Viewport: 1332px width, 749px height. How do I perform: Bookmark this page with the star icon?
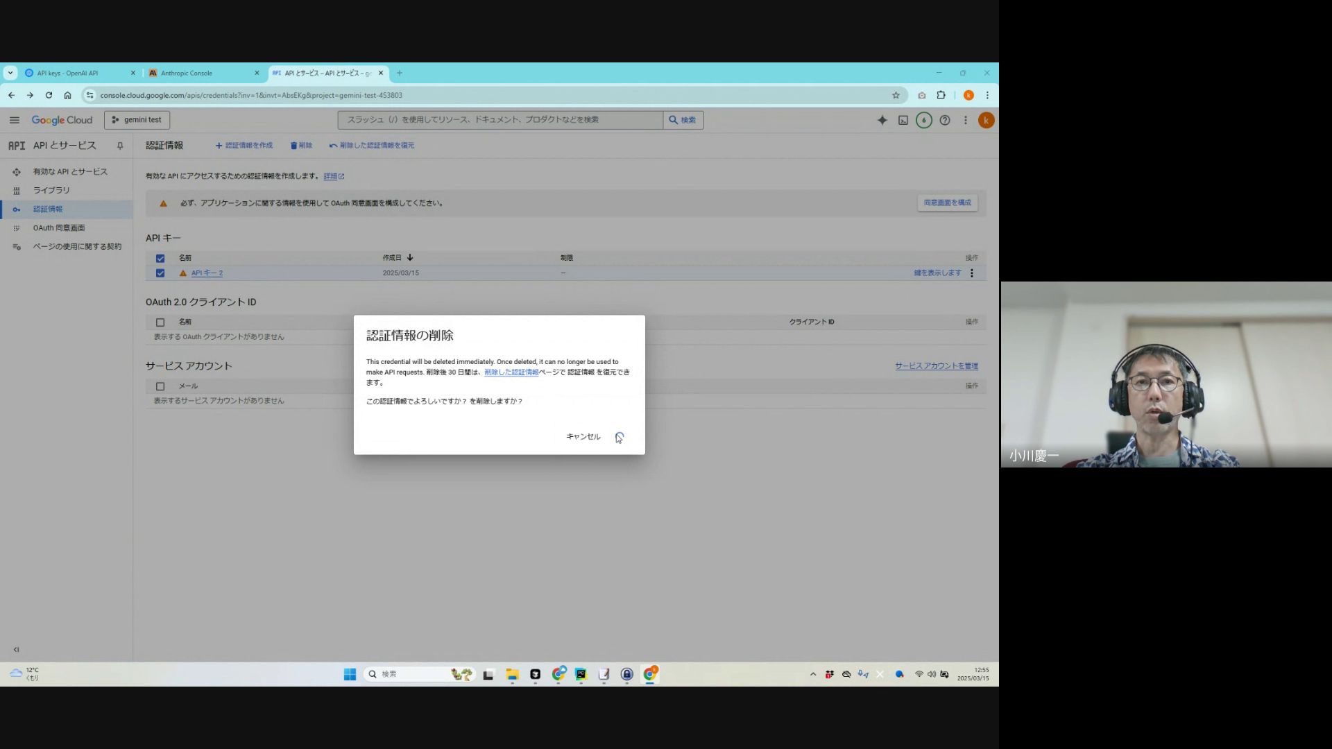[896, 95]
